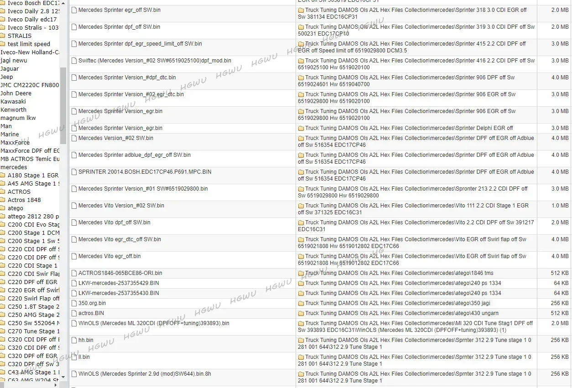Click the folder icon beside ACTROS in the tree

pos(3,191)
